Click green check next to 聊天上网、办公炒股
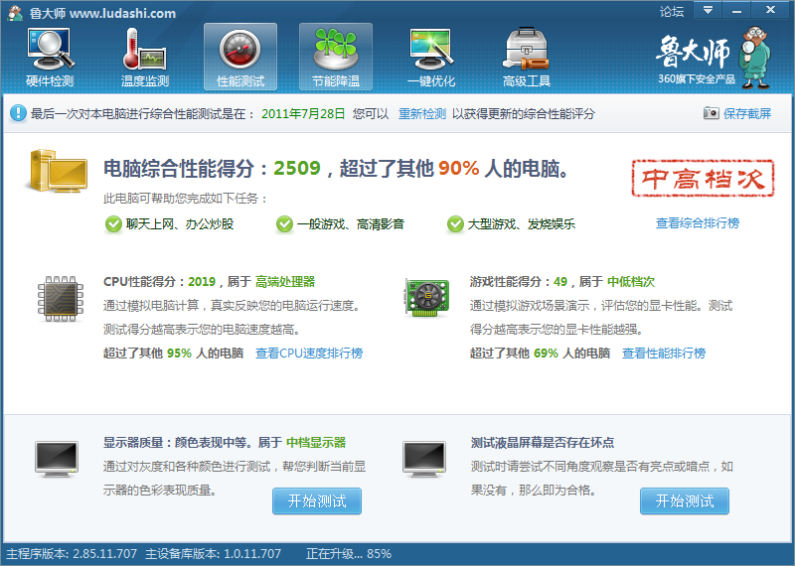Viewport: 795px width, 566px height. [x=113, y=224]
